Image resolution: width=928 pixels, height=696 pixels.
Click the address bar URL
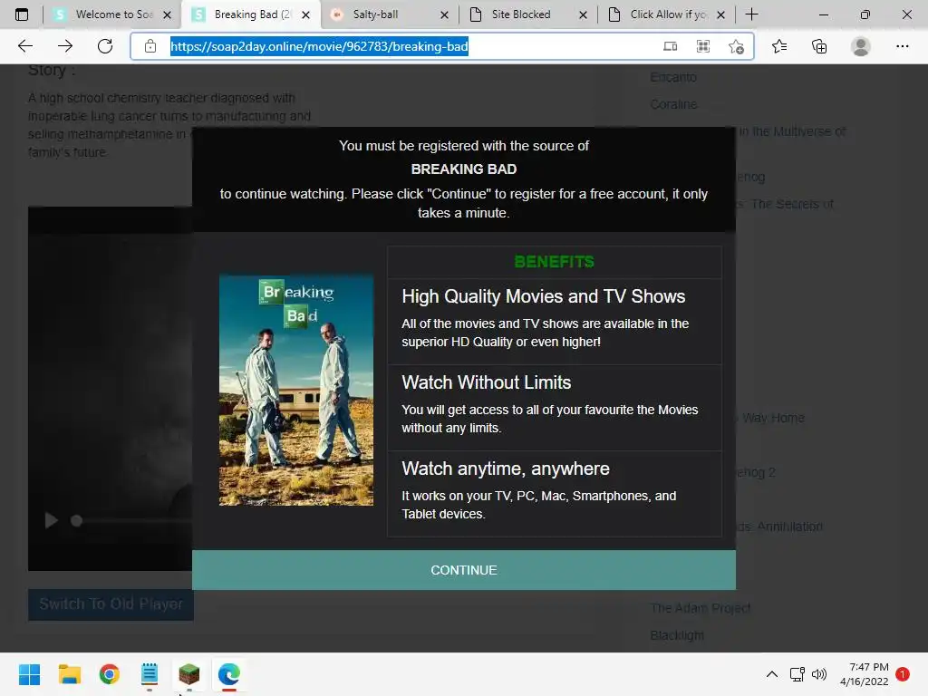[x=320, y=46]
